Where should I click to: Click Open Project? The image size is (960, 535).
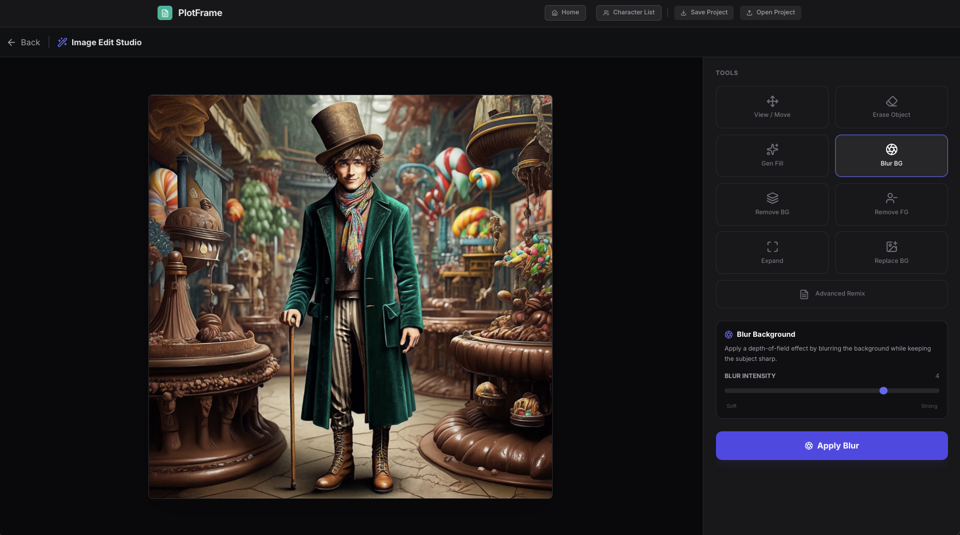(770, 13)
